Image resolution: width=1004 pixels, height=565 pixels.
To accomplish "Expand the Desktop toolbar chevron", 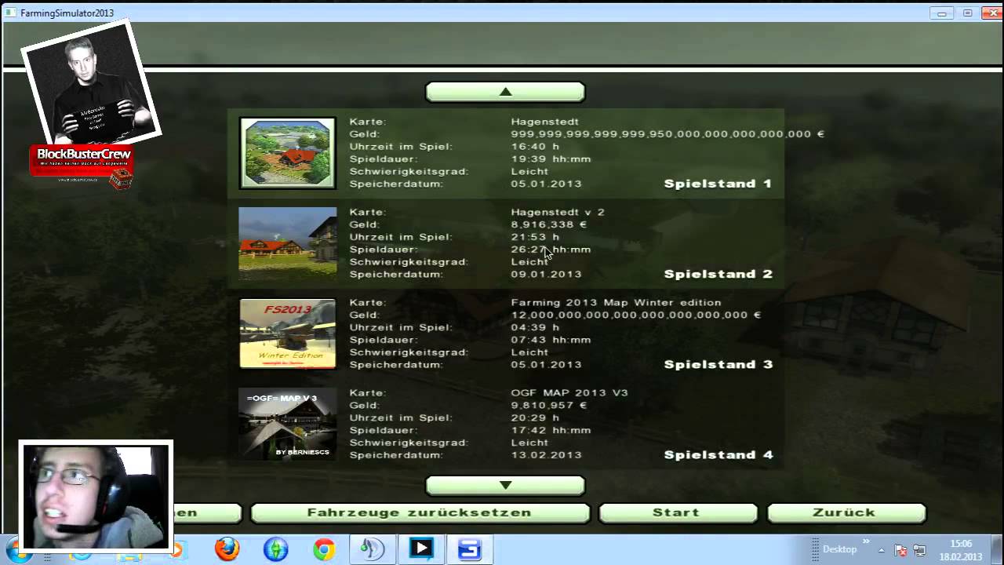I will coord(866,541).
